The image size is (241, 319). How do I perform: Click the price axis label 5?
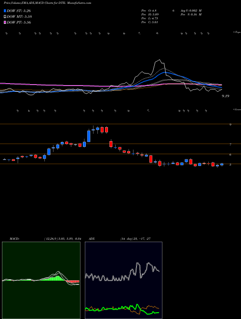pos(230,165)
